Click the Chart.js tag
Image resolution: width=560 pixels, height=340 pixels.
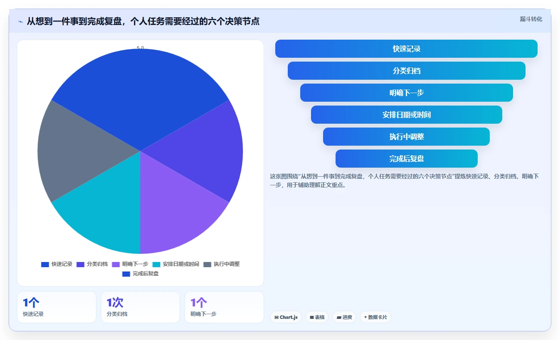tap(286, 317)
